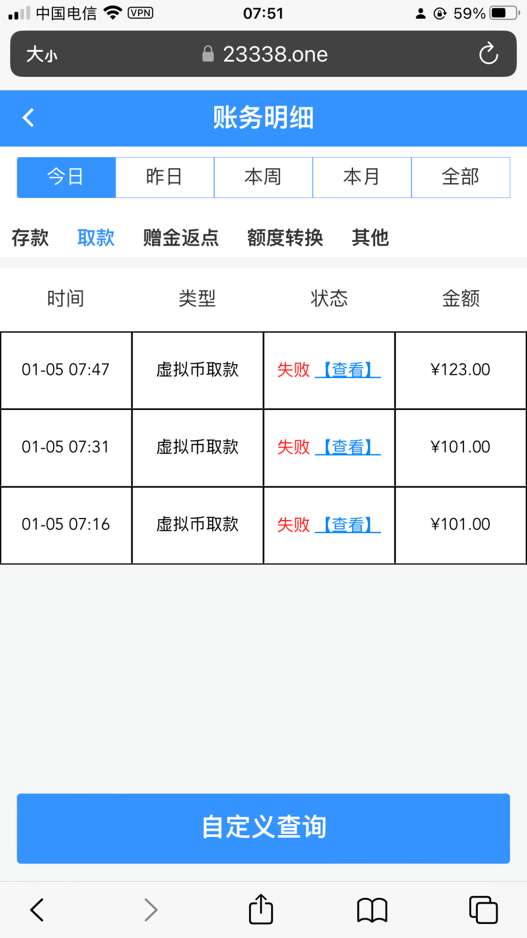Open the 存款 category
This screenshot has width=527, height=938.
(x=30, y=238)
